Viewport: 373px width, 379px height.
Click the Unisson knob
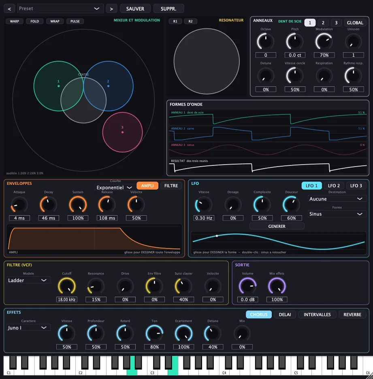coord(353,42)
